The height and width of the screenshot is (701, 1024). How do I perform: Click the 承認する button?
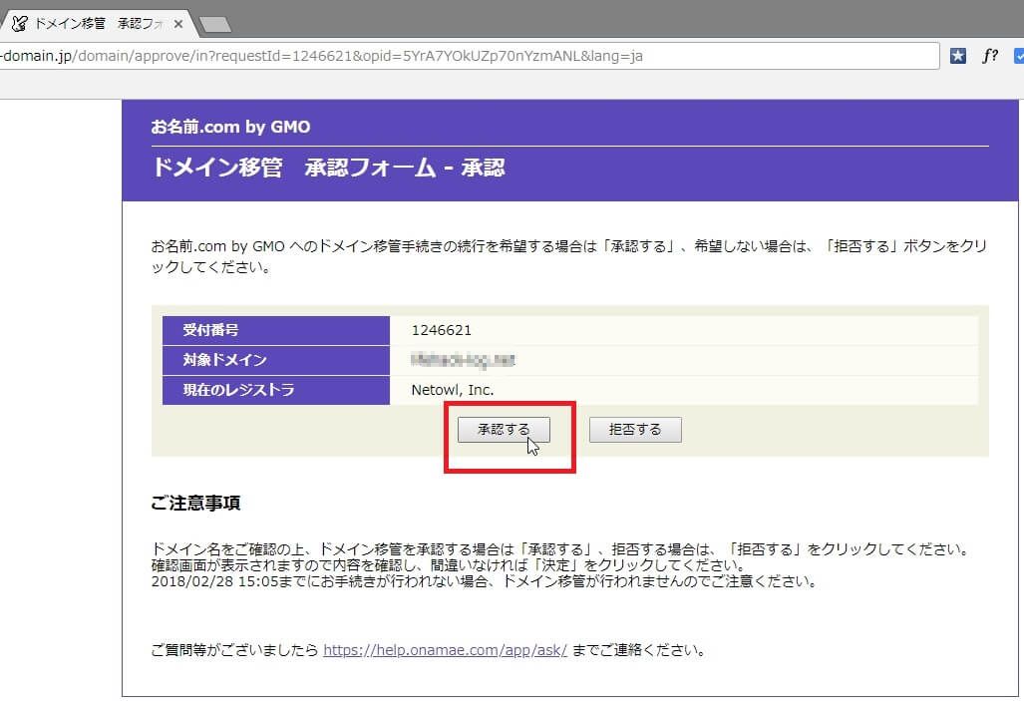pyautogui.click(x=504, y=430)
